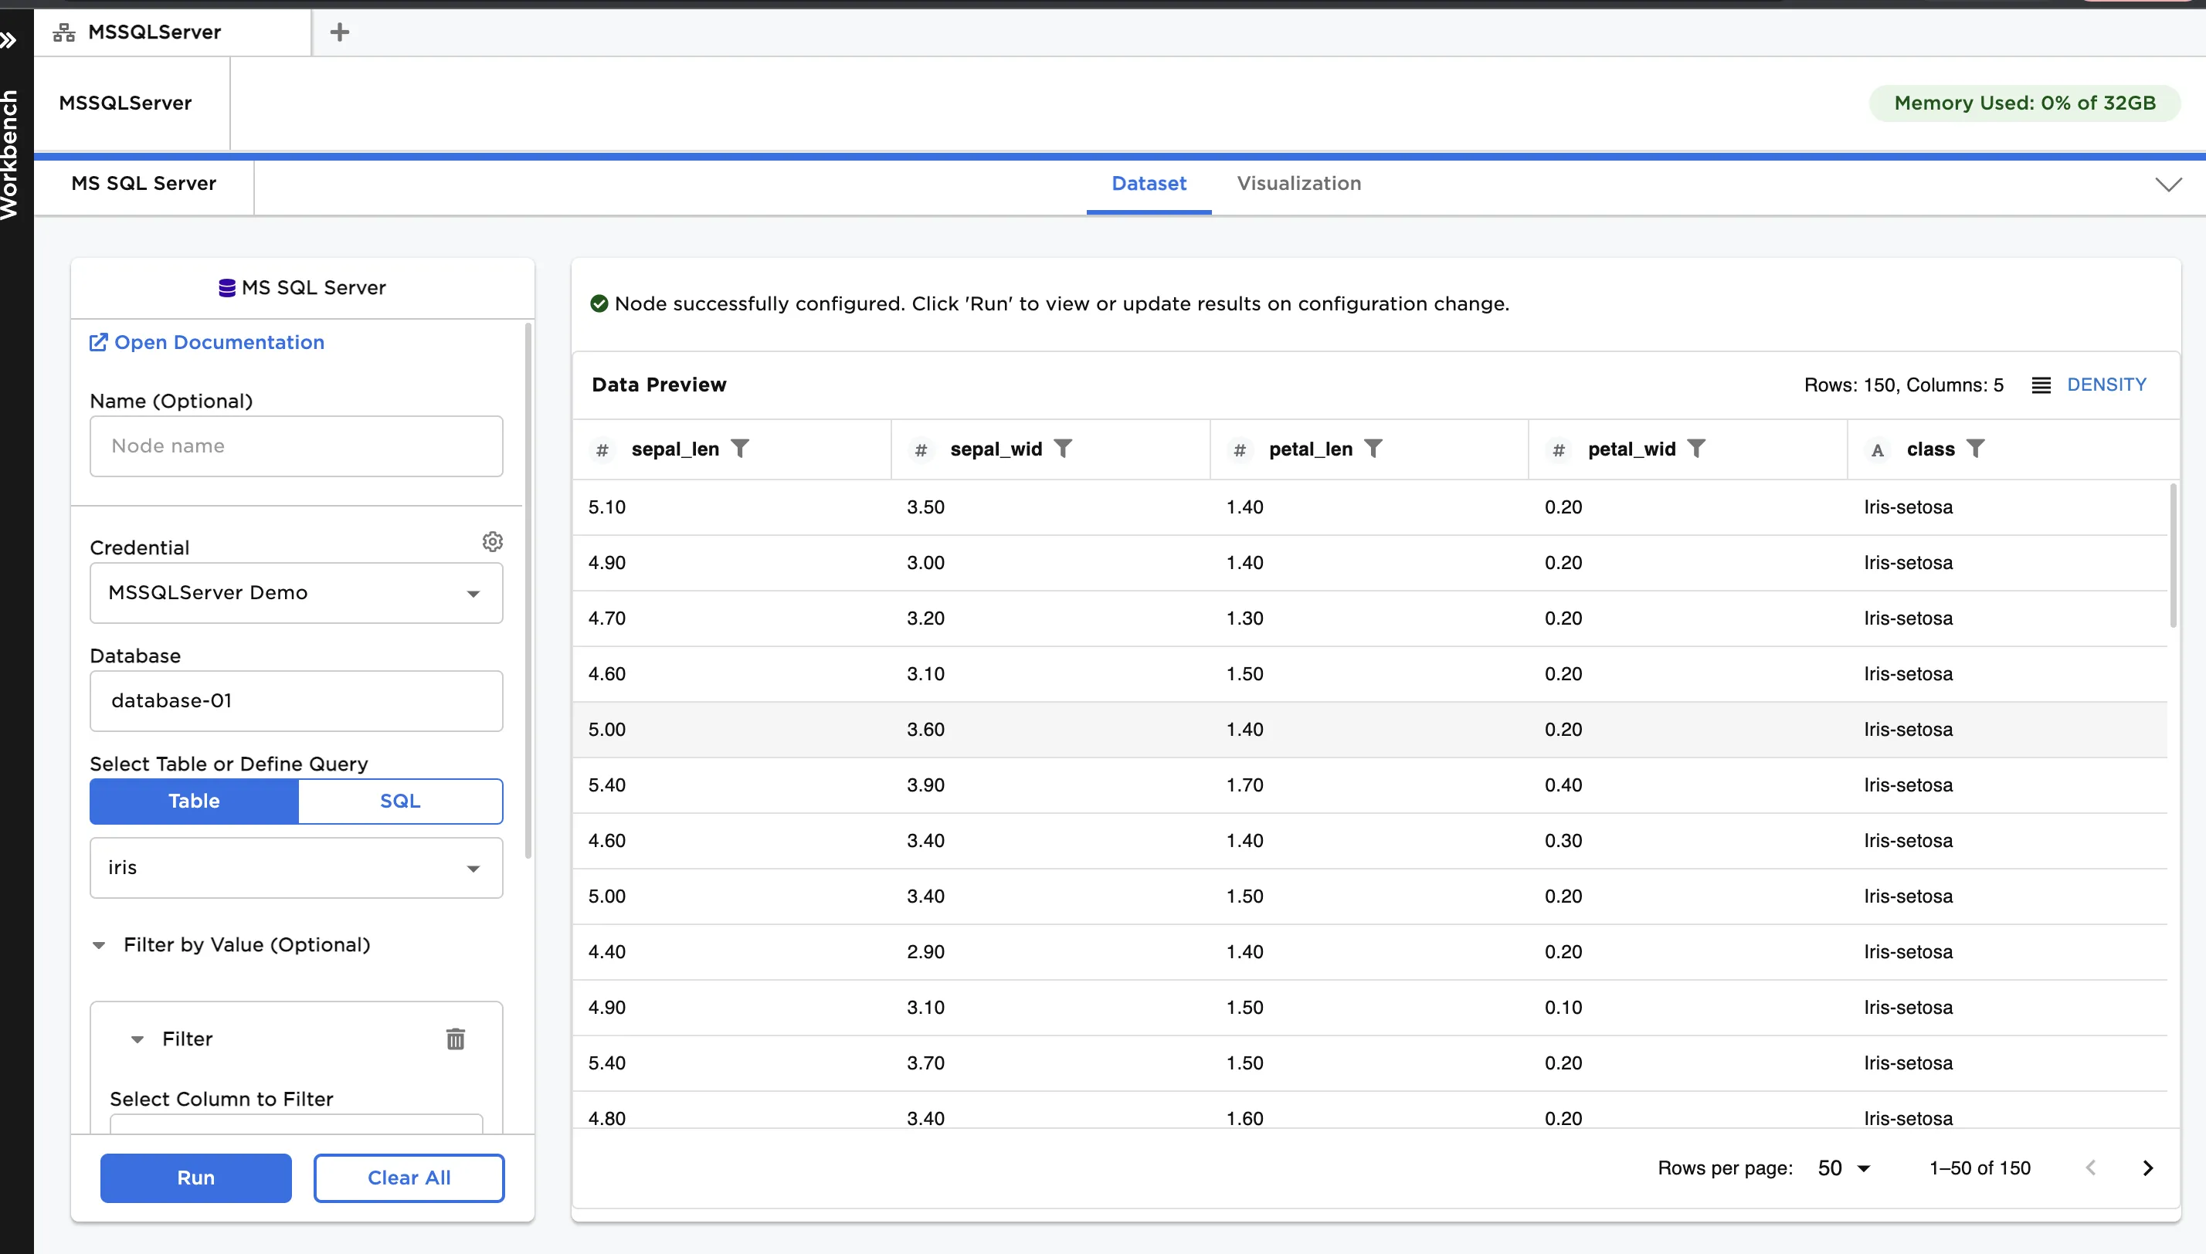The width and height of the screenshot is (2206, 1254).
Task: Open the iris table selection dropdown
Action: [296, 867]
